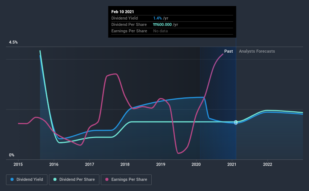Click the 2019 axis label

coord(161,164)
